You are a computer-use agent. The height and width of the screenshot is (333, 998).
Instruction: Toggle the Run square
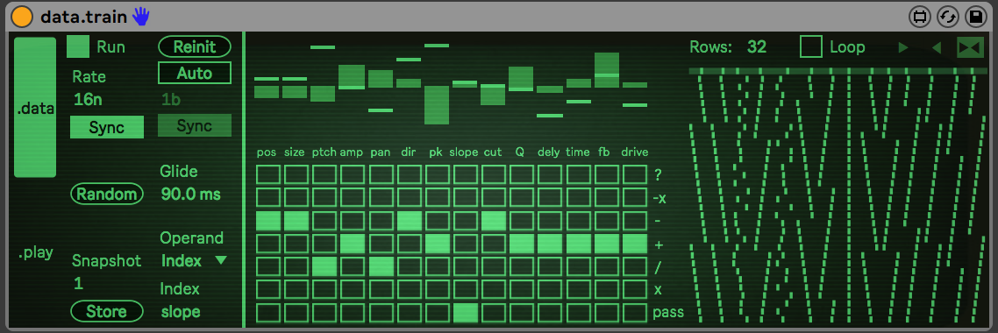click(78, 46)
